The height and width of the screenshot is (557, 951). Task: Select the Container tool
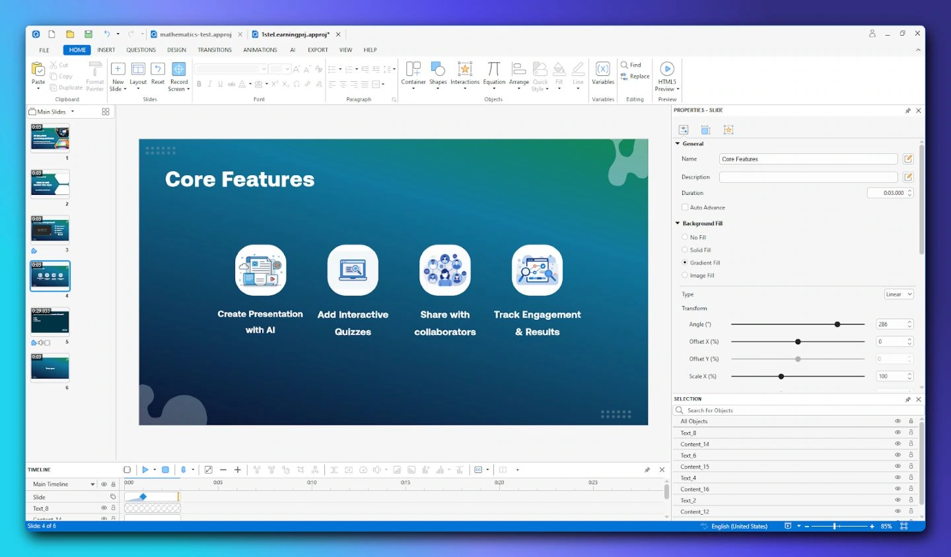coord(413,73)
